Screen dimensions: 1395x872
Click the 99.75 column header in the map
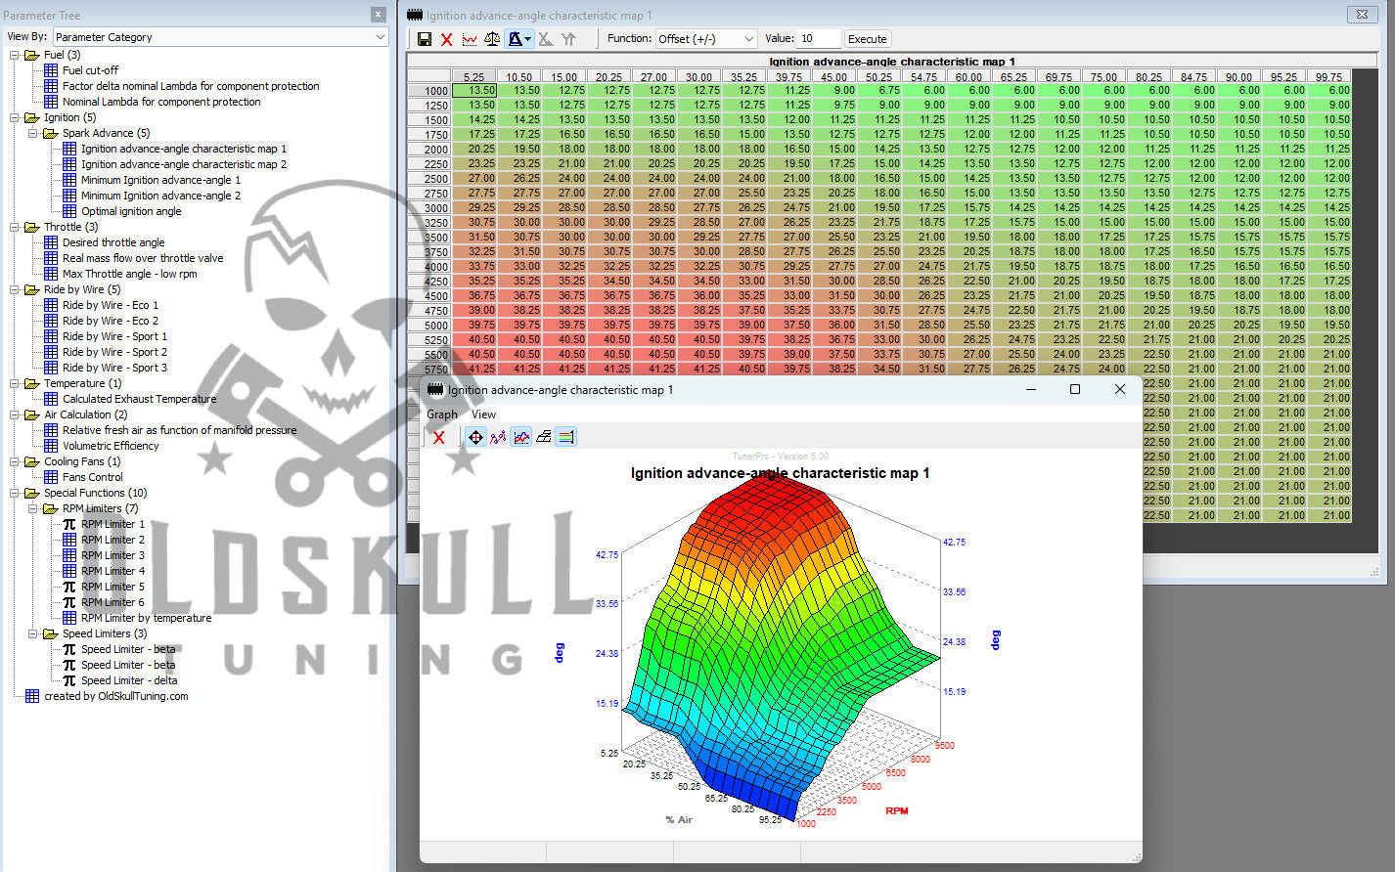[1328, 76]
